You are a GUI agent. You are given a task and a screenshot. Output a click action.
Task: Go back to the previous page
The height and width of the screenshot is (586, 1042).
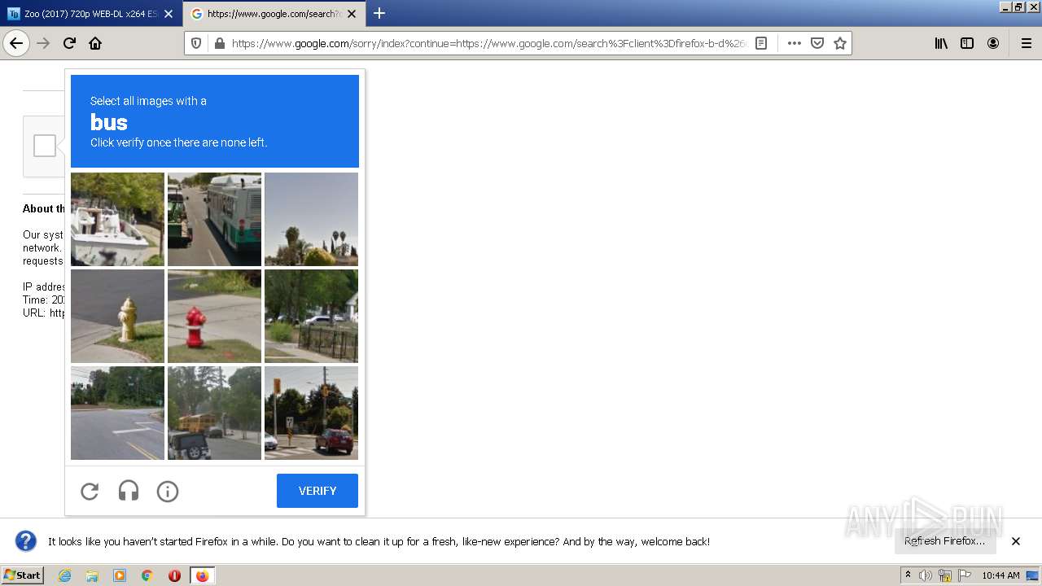click(16, 43)
